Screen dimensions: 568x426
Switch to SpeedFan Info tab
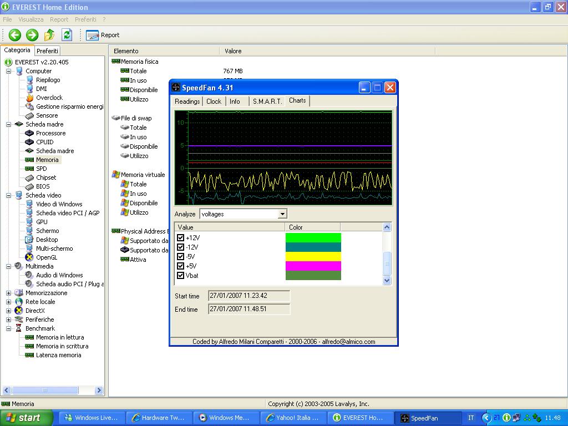click(x=235, y=102)
